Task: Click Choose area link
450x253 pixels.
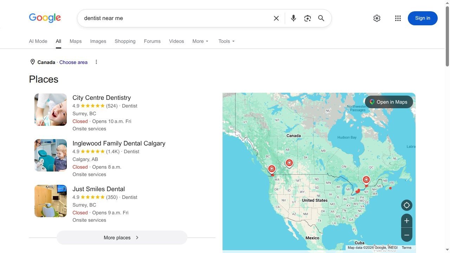Action: coord(73,62)
